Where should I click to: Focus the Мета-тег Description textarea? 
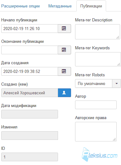point(97,32)
